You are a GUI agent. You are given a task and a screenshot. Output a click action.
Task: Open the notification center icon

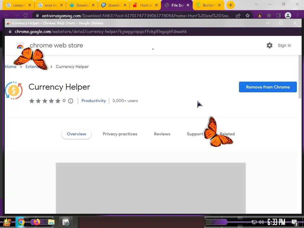pyautogui.click(x=295, y=223)
